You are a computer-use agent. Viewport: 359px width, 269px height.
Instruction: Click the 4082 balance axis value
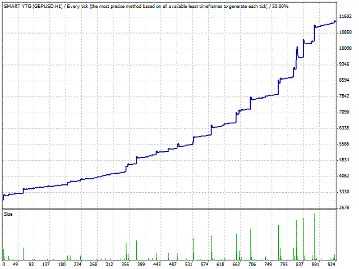pyautogui.click(x=344, y=175)
